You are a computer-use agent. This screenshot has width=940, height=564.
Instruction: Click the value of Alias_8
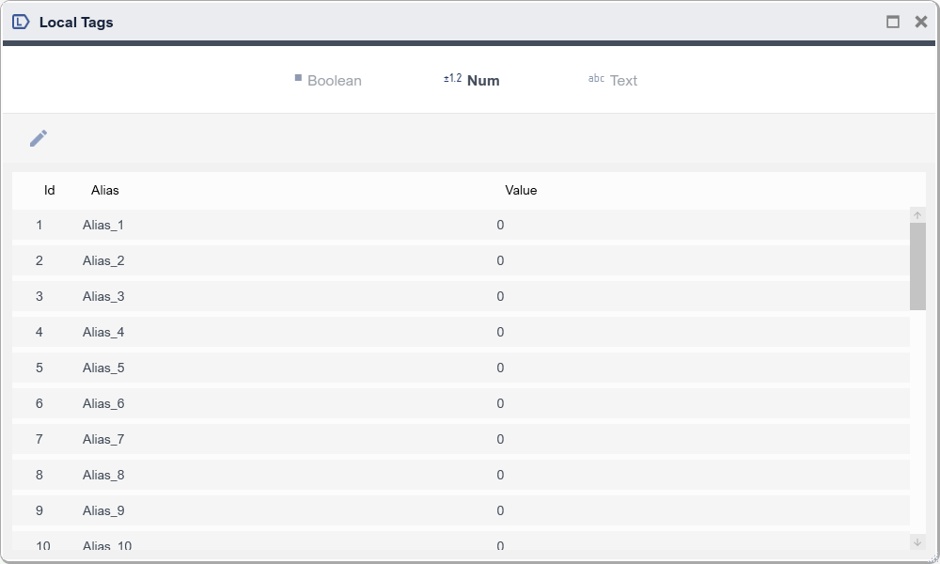(500, 475)
